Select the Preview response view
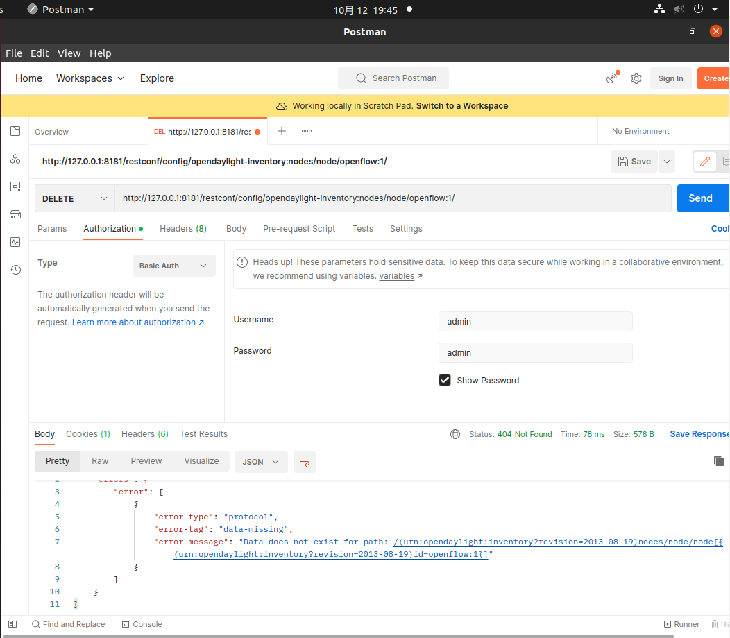The height and width of the screenshot is (638, 730). click(146, 460)
